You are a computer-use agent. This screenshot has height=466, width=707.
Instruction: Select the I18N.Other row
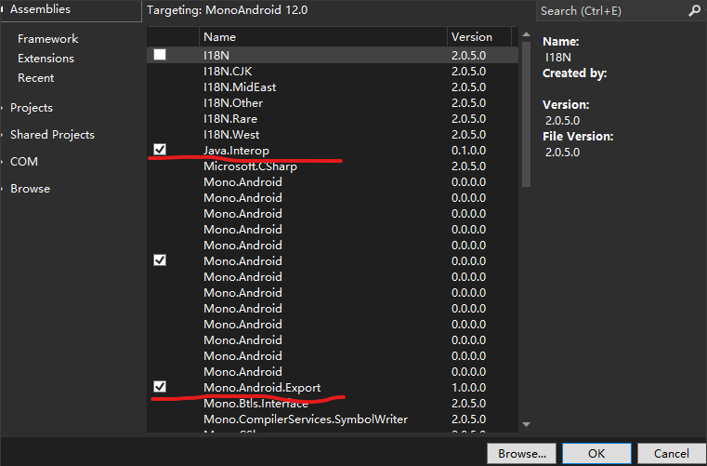point(333,103)
